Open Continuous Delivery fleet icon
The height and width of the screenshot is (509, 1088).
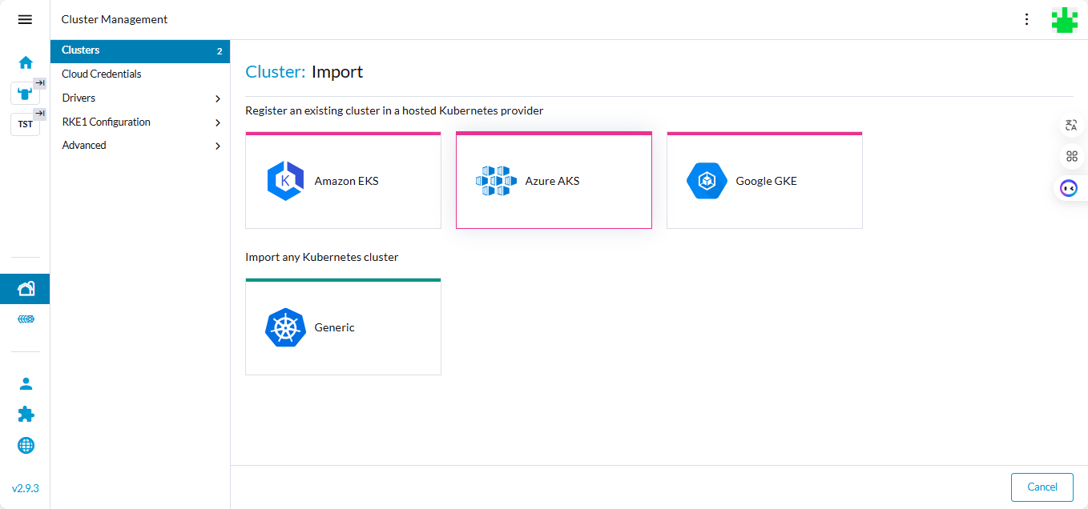[x=26, y=319]
